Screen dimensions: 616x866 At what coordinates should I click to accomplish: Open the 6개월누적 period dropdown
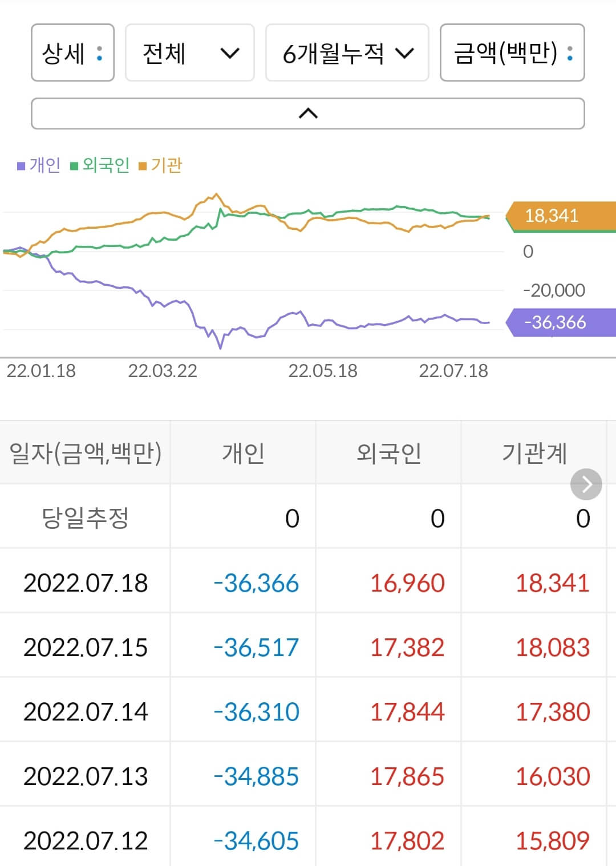coord(347,52)
